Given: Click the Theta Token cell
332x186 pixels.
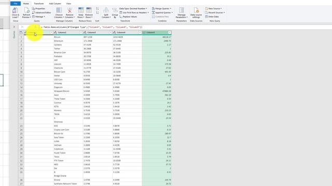Looking at the screenshot, I should [x=68, y=99].
